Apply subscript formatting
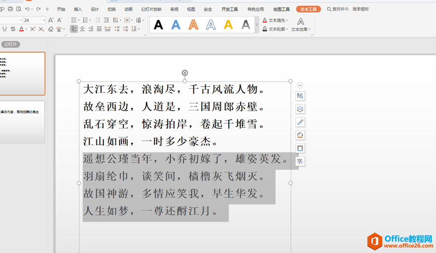The image size is (436, 253). [42, 29]
